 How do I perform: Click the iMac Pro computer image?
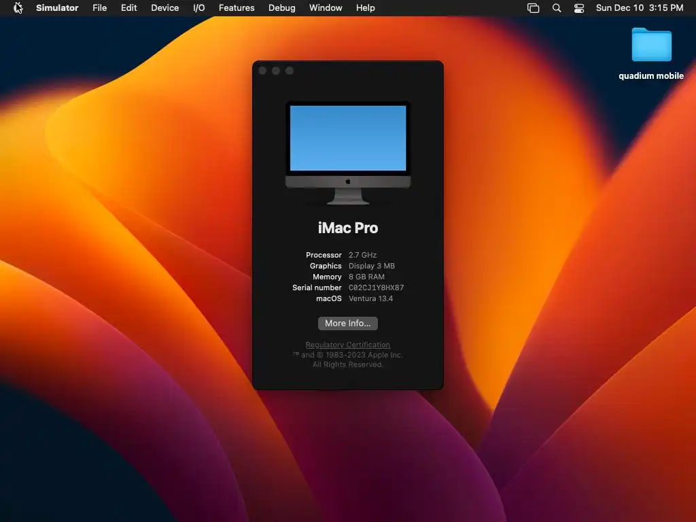[x=347, y=153]
